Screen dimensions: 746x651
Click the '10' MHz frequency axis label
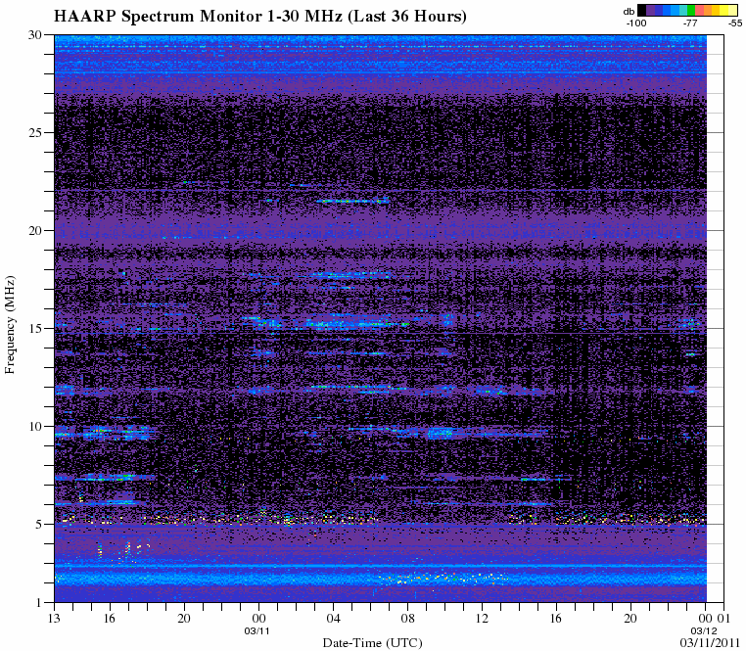pos(34,427)
